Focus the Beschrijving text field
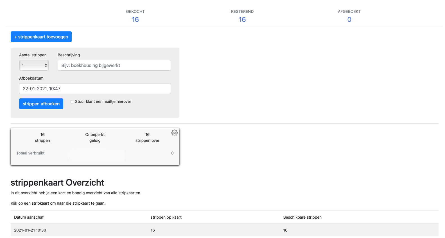Viewport: 445px width, 238px height. (x=114, y=65)
